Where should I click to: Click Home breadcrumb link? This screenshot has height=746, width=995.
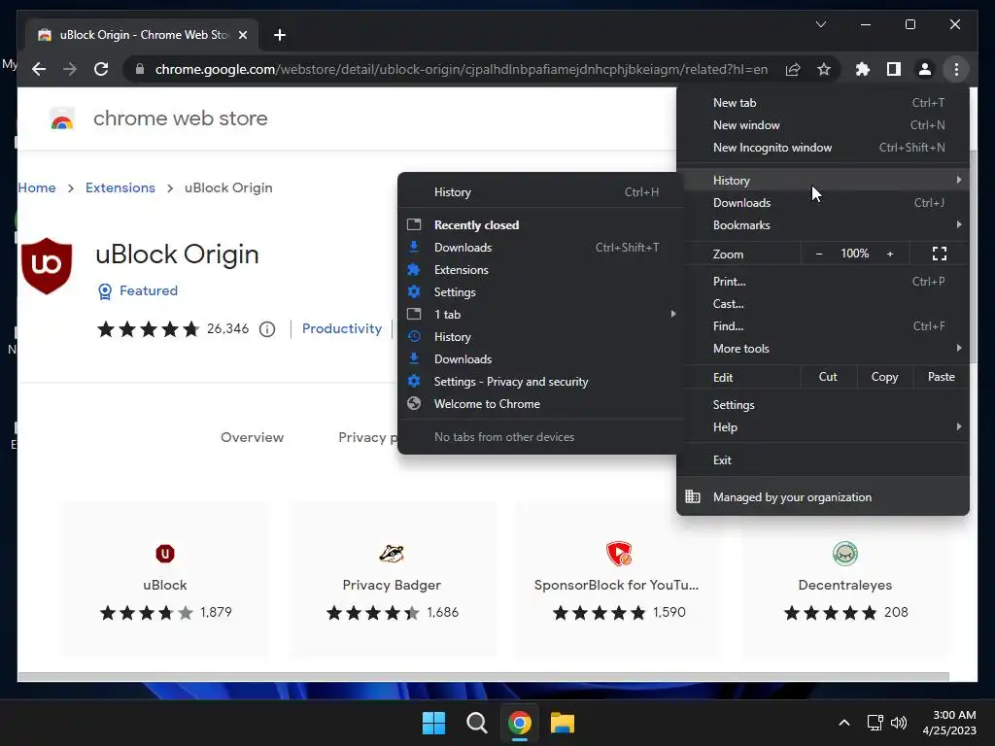click(x=37, y=187)
